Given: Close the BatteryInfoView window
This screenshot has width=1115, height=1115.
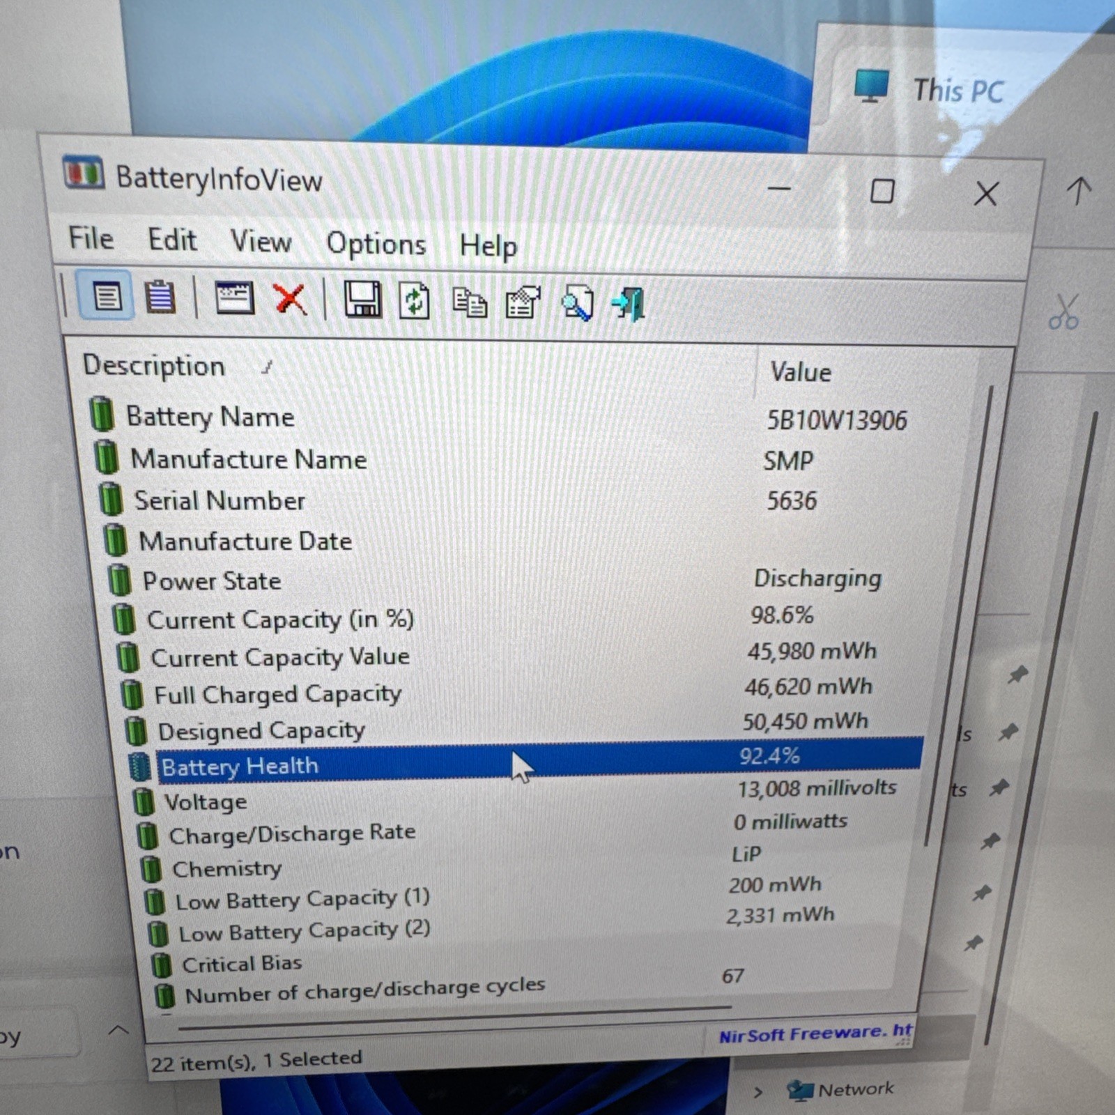Looking at the screenshot, I should [x=985, y=194].
